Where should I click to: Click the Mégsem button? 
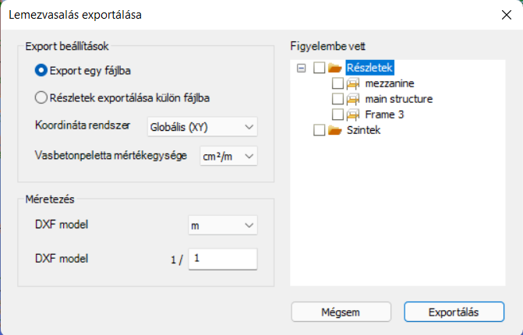click(341, 312)
